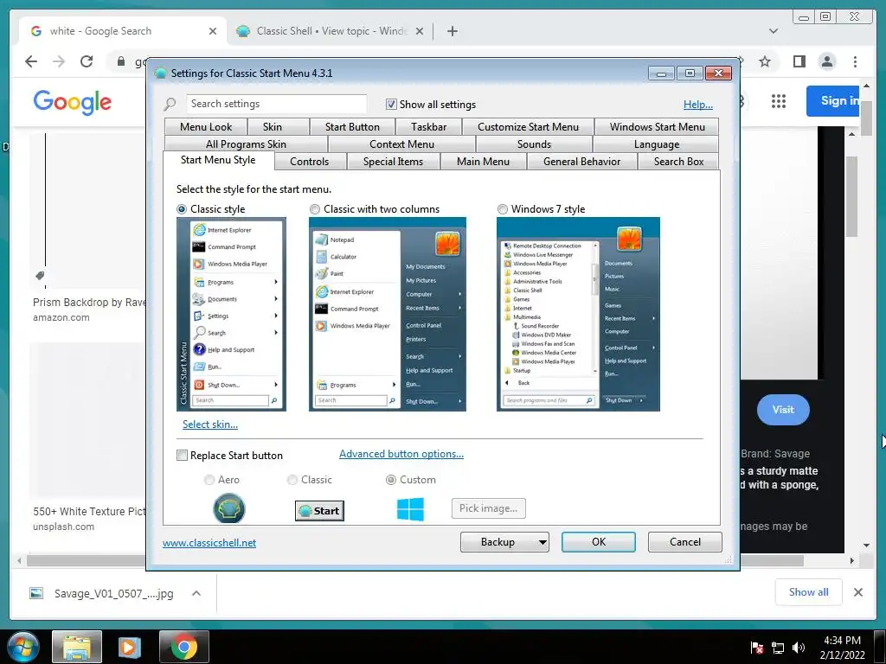Open the Main Menu tab
This screenshot has height=664, width=886.
pyautogui.click(x=483, y=162)
